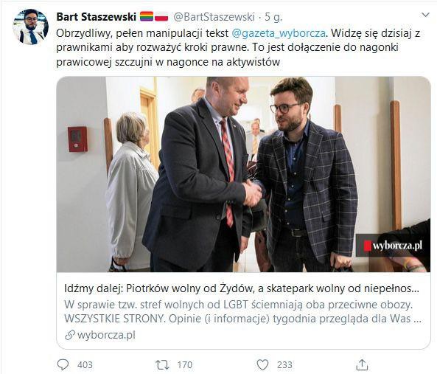Click the rainbow flag emoji by the name
The image size is (437, 374).
click(x=147, y=16)
